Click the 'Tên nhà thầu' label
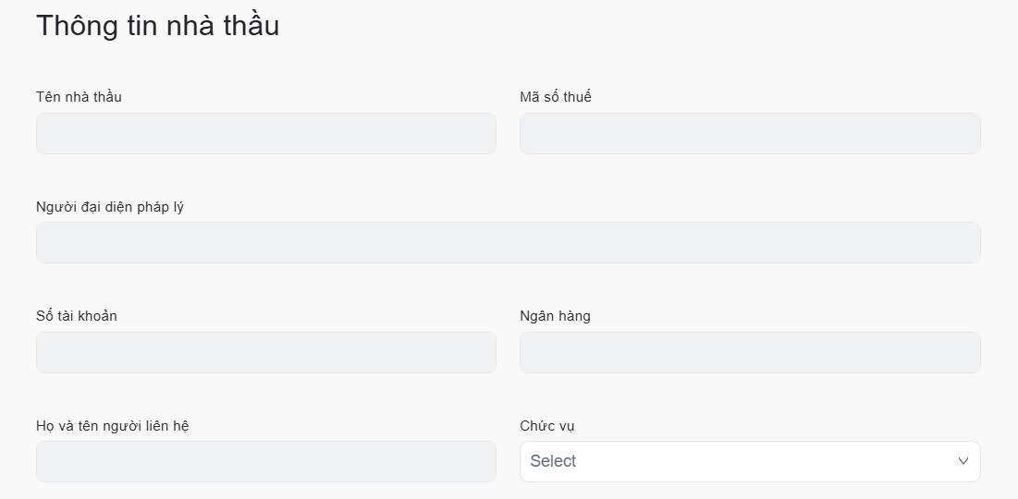 79,97
